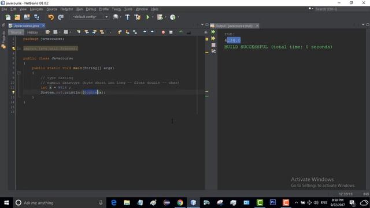Open the Profile menu
The height and width of the screenshot is (208, 370).
coord(104,9)
